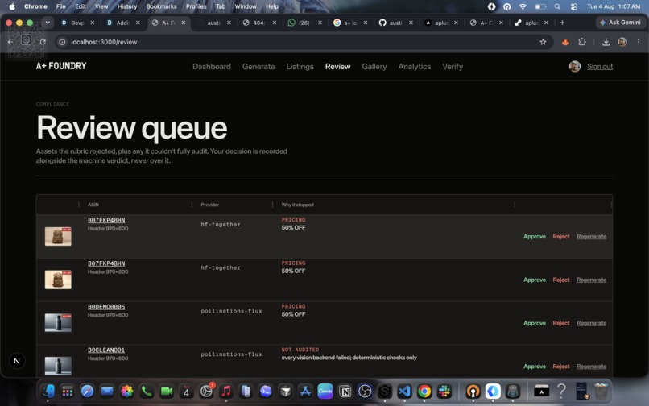This screenshot has height=406, width=649.
Task: Click Ask Gemini button
Action: [x=620, y=23]
